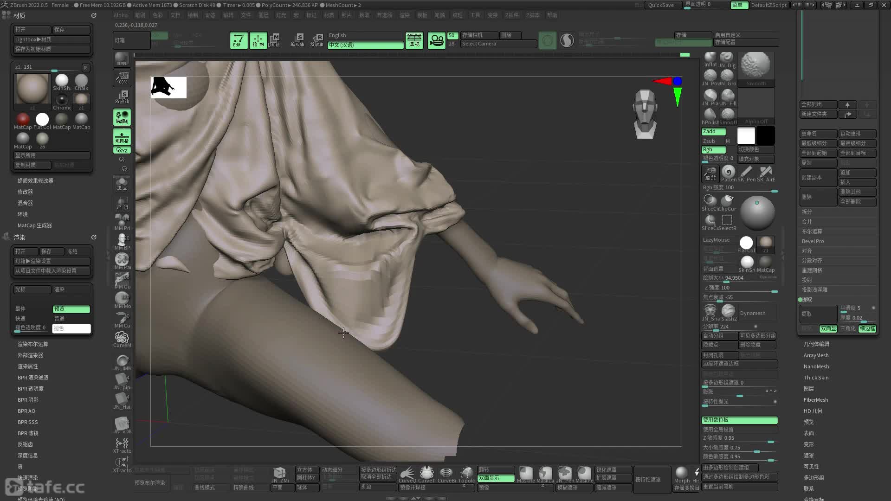Select the Rotate axis (R) tool
Screen dimensions: 891x501
point(317,40)
